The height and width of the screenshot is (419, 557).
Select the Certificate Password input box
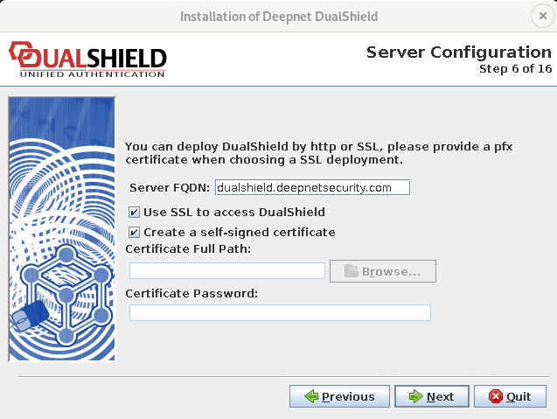pos(280,313)
